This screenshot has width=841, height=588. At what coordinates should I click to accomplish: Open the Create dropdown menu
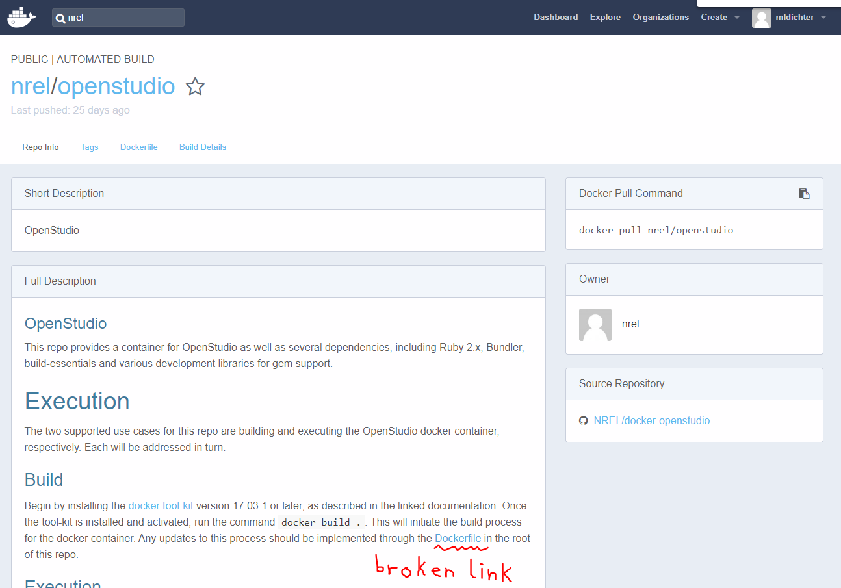point(714,18)
